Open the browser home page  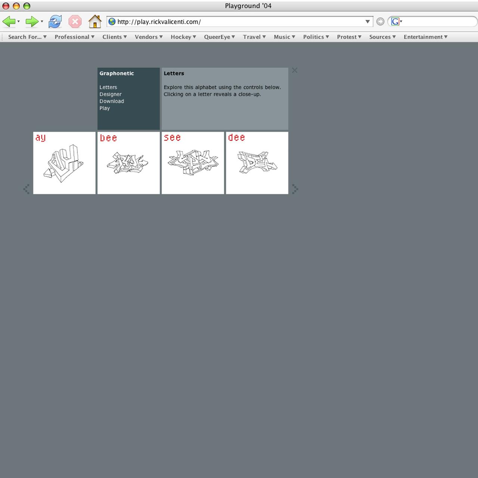tap(95, 22)
